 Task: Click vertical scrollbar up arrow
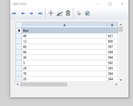(121, 24)
